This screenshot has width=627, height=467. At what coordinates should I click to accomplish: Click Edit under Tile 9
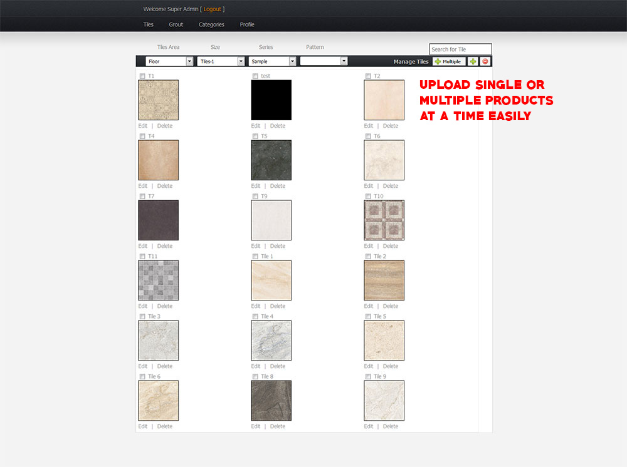[x=368, y=426]
